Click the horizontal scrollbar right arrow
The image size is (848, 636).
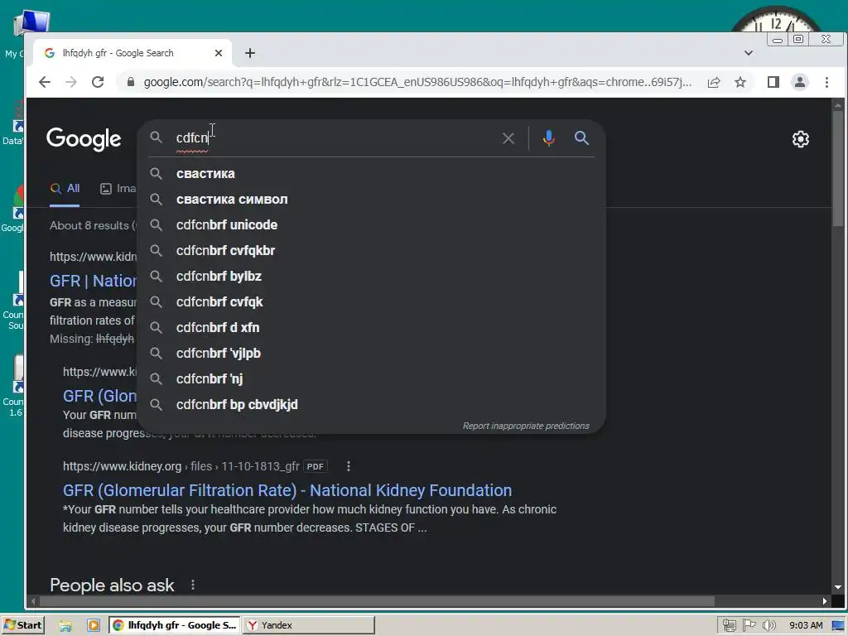tap(824, 601)
